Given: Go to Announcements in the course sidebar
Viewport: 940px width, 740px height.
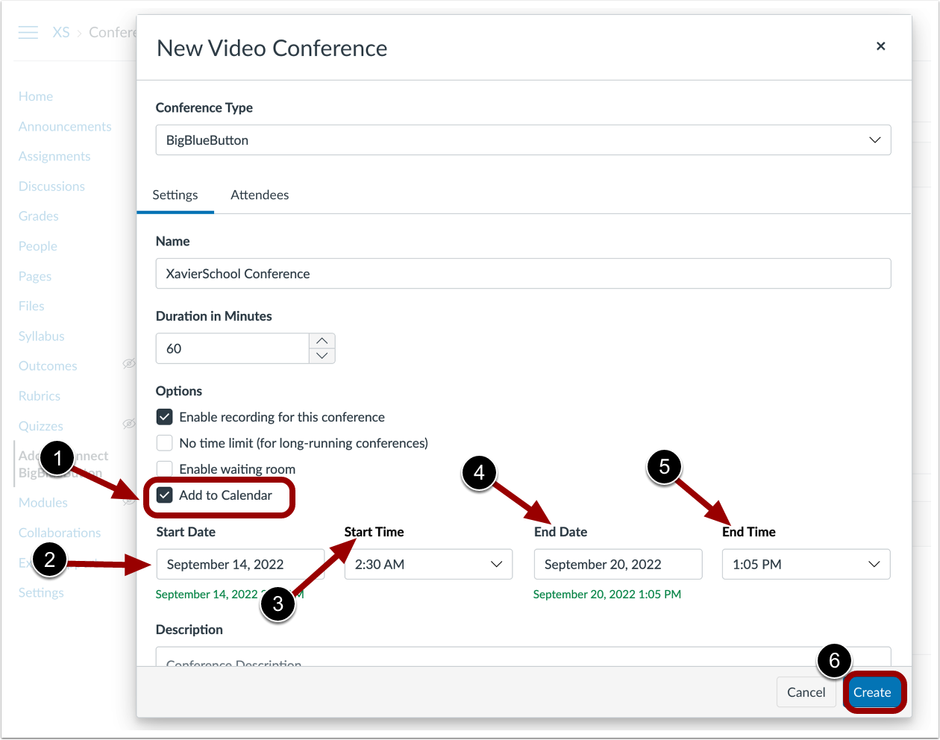Looking at the screenshot, I should point(65,126).
